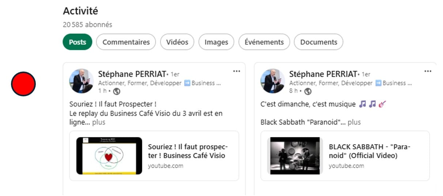Viewport: 443px width, 196px height.
Task: Open options menu on the 8 h post
Action: tap(428, 71)
